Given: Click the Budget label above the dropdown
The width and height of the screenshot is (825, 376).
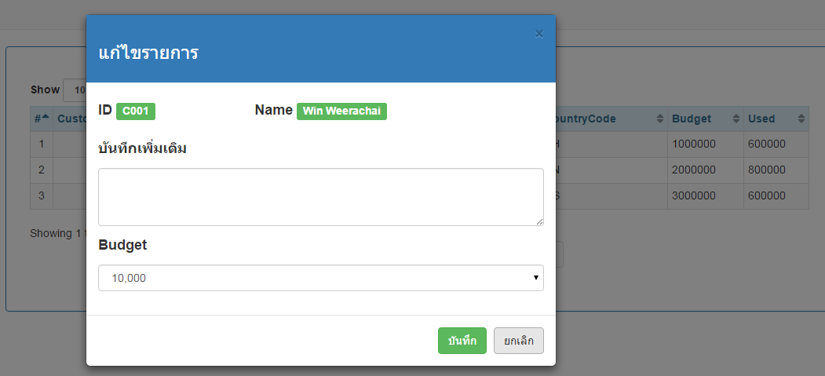Looking at the screenshot, I should (x=122, y=245).
